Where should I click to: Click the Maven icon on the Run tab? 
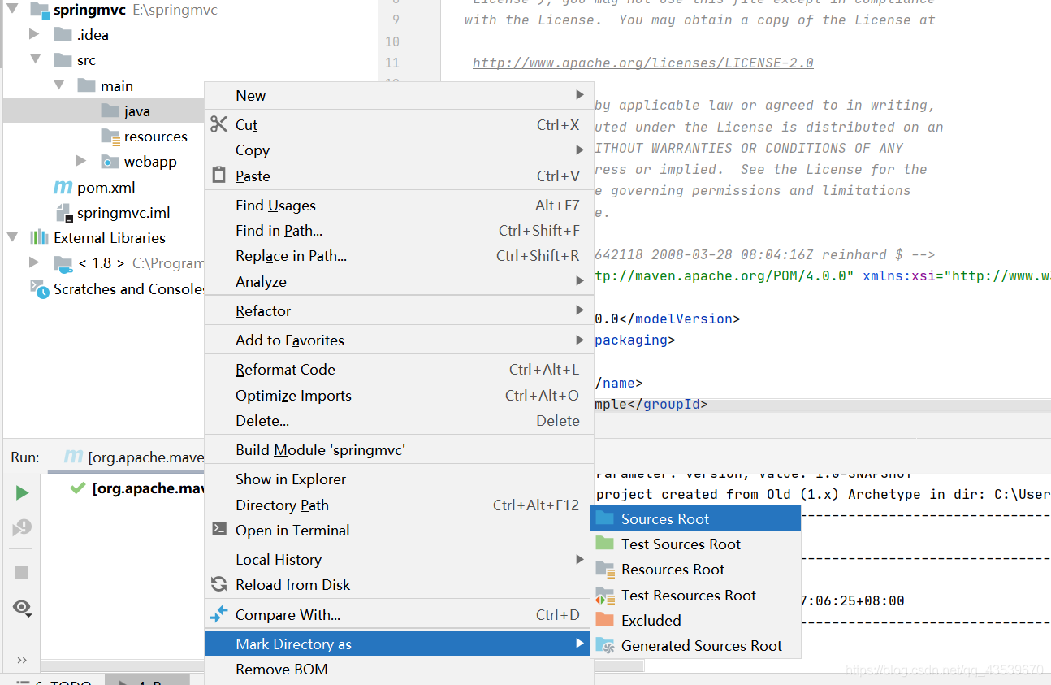73,457
